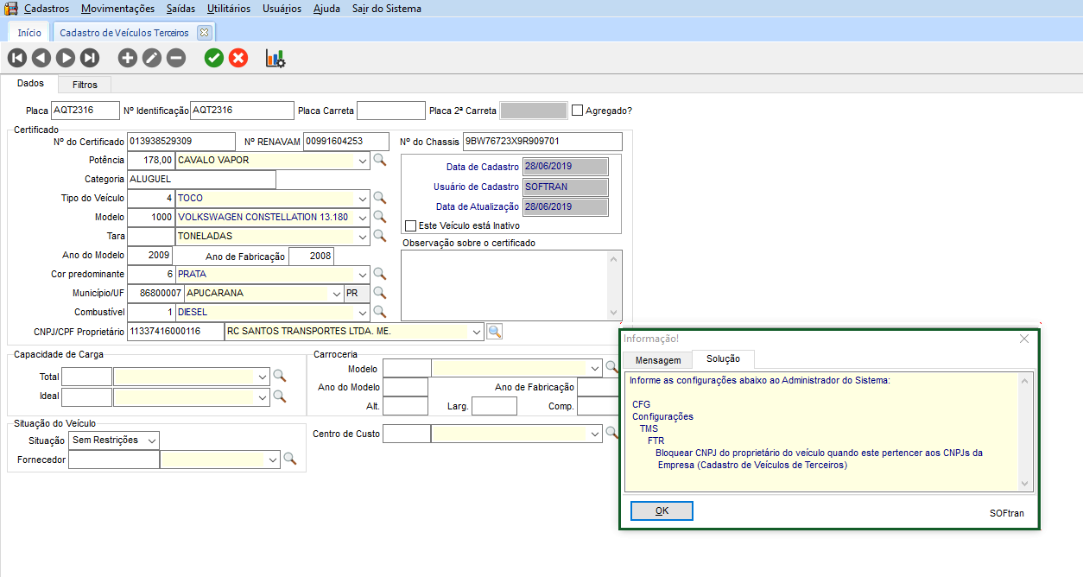Close the Cadastro de Veículos Terceiros tab
The height and width of the screenshot is (577, 1083).
204,33
